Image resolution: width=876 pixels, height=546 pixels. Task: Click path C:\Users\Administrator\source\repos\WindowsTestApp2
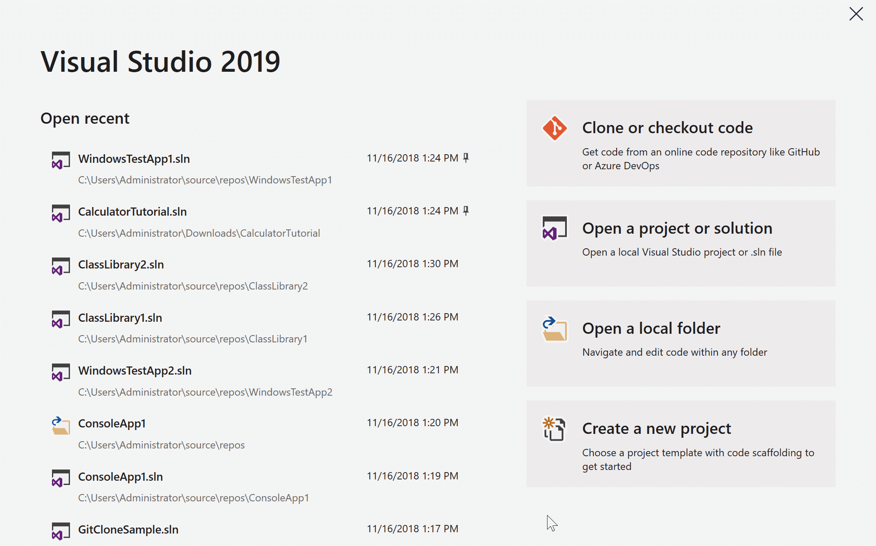click(205, 392)
